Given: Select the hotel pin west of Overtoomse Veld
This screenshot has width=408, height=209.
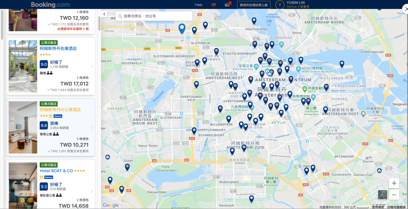Looking at the screenshot, I should point(196,85).
